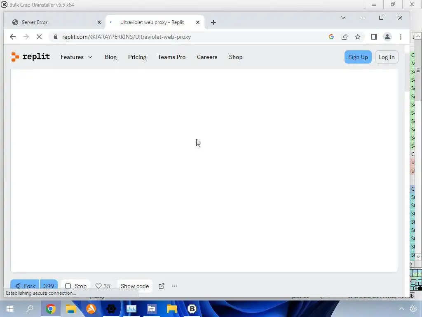Open repl in new tab icon
This screenshot has height=317, width=422.
(x=162, y=286)
